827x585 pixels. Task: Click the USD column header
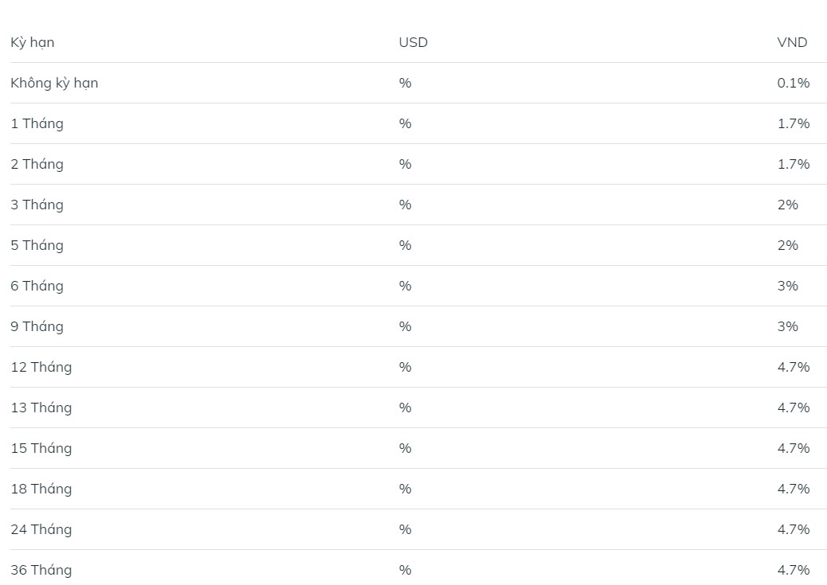[413, 42]
